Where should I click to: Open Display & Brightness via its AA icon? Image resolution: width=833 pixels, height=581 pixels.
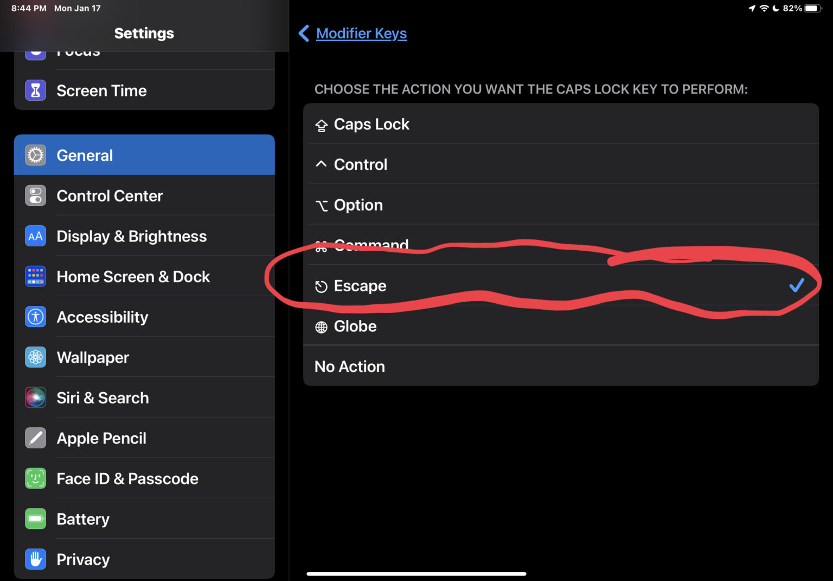point(35,236)
